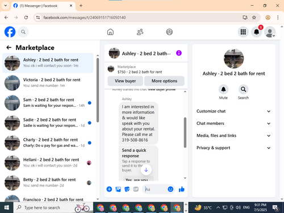Open the Windows Start menu
Viewport: 284px width, 213px height.
(x=7, y=208)
